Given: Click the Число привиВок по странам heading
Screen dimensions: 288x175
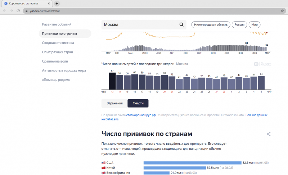Looking at the screenshot, I should [x=147, y=134].
